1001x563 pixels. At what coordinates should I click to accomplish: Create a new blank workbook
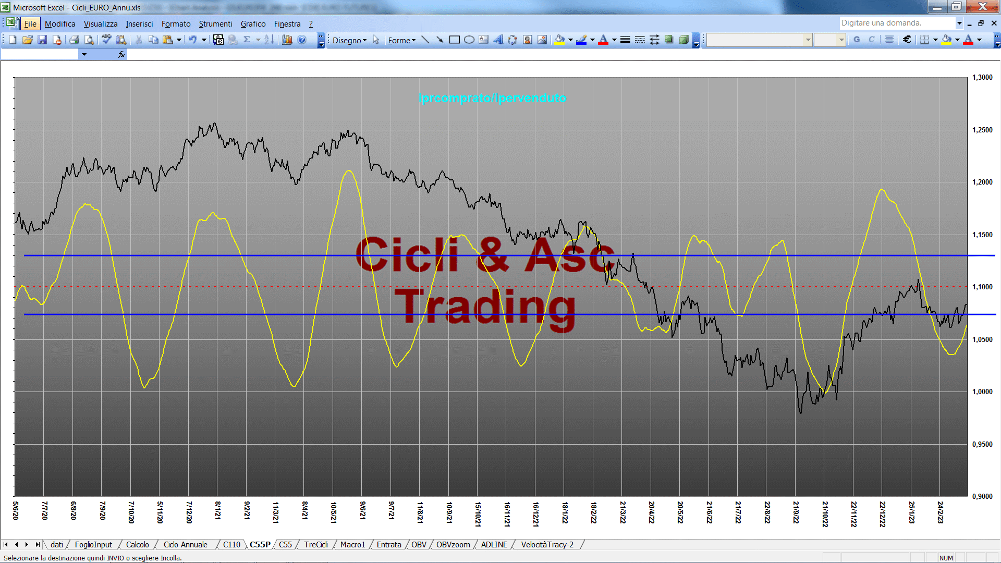(x=13, y=40)
